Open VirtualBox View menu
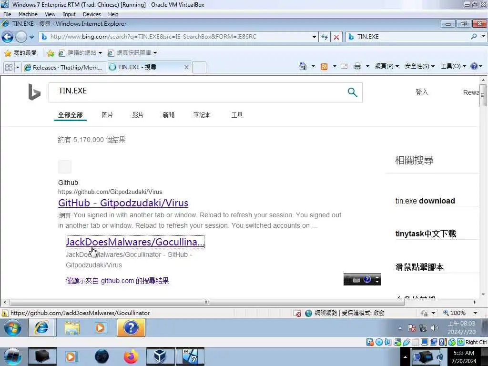The height and width of the screenshot is (366, 488). (x=50, y=14)
